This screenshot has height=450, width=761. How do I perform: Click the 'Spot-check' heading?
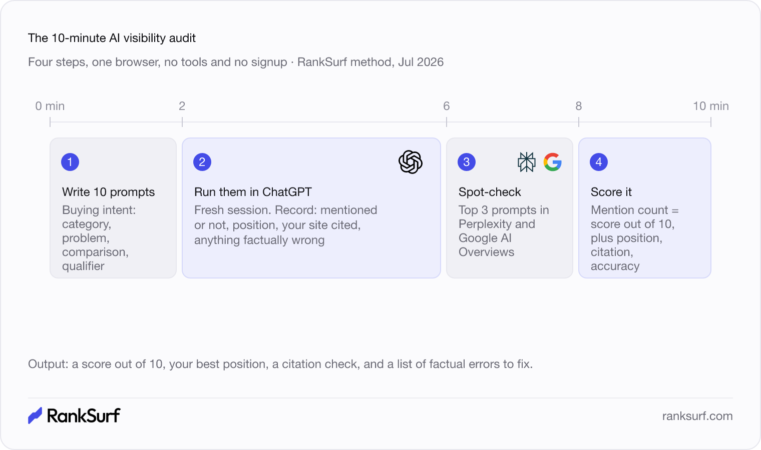point(490,192)
